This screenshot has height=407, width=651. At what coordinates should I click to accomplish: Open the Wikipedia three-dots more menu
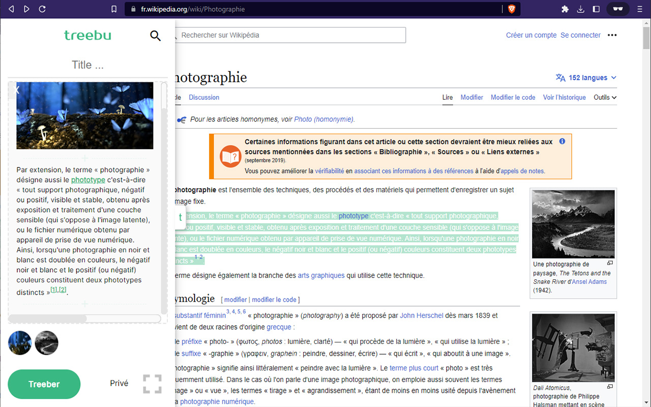point(612,35)
